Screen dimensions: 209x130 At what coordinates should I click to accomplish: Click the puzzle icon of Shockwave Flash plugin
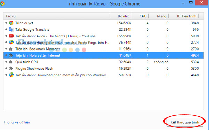click(11, 69)
